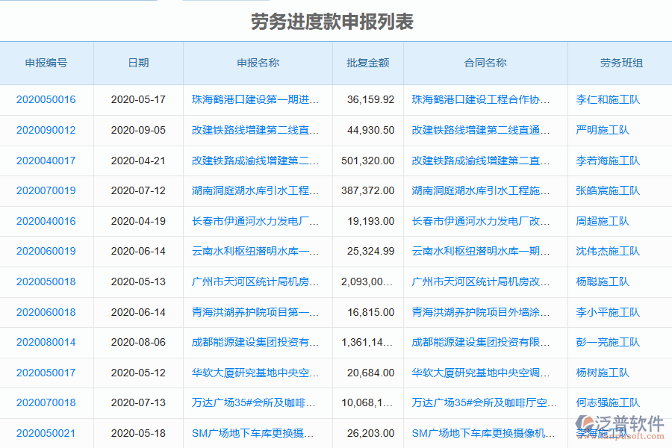Open contract 改建铁路线增建第二线直通

[481, 130]
